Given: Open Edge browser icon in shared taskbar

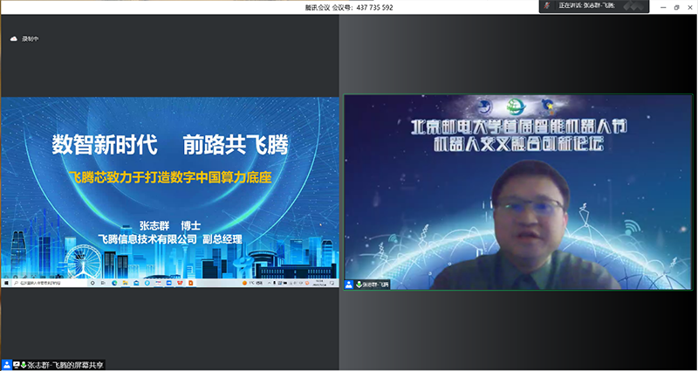Looking at the screenshot, I should pyautogui.click(x=114, y=283).
